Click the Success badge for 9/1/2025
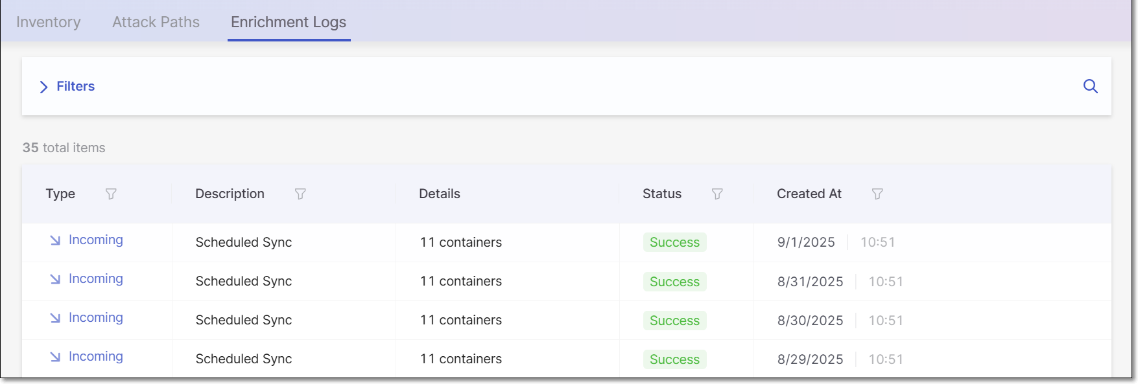This screenshot has width=1138, height=384. (674, 242)
